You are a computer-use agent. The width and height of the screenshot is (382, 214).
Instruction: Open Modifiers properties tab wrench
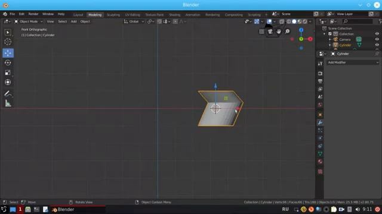pos(320,122)
